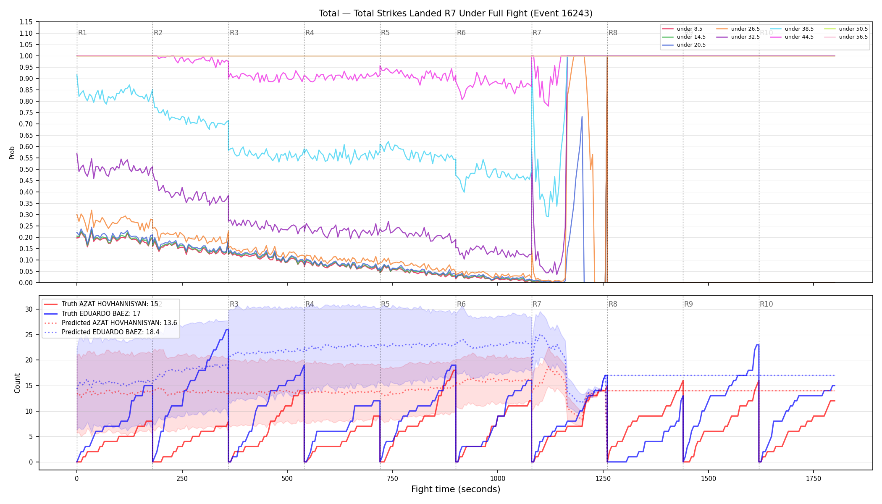
Task: Click the 5 tick on the Count axis
Action: [31, 436]
